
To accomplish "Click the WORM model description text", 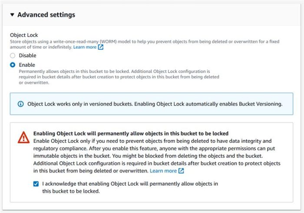I will point(145,44).
